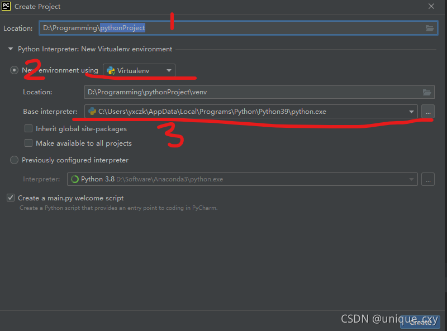The height and width of the screenshot is (331, 447).
Task: Open the previously configured Interpreter browse button (...)
Action: [x=428, y=179]
